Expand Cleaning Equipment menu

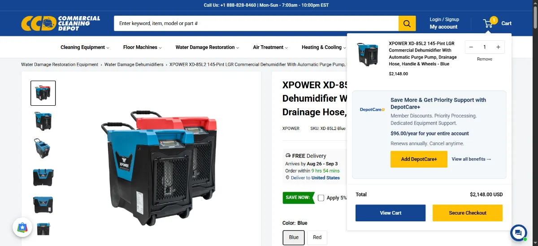(85, 47)
